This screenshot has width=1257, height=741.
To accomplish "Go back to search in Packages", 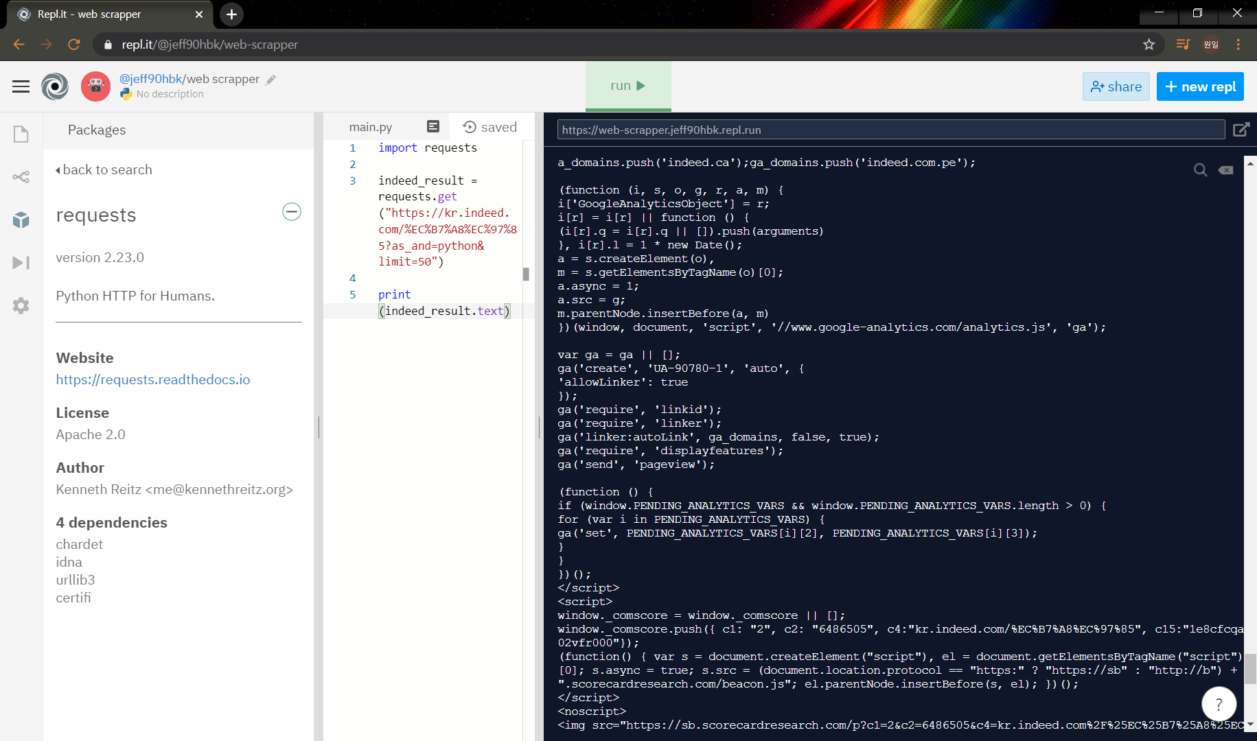I will click(x=104, y=169).
